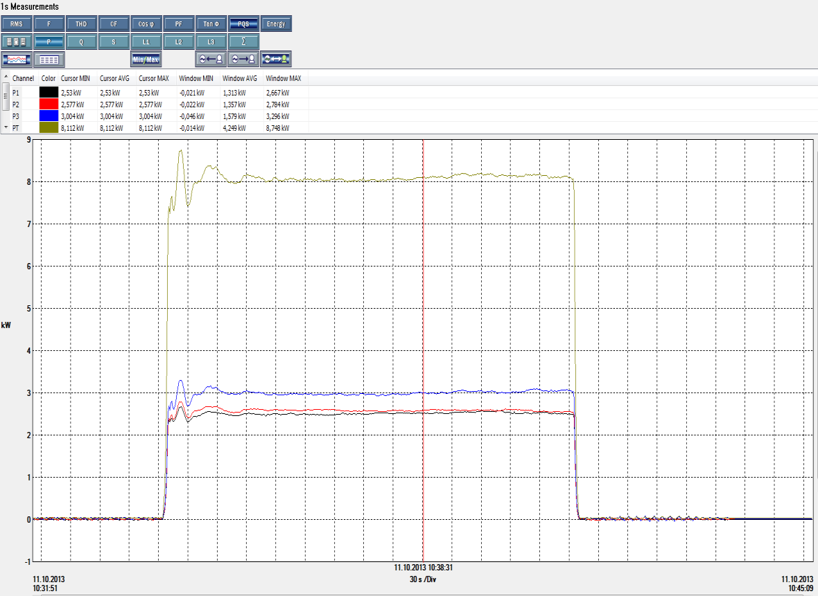Click the table scroll-down arrow
The height and width of the screenshot is (596, 818).
6,127
